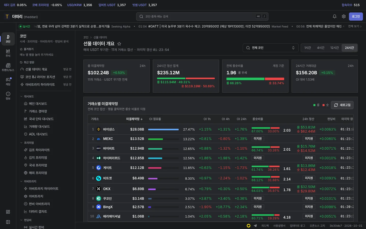
Task: Focus the 코인·종목·메뉴 검색 search field
Action: point(202,17)
